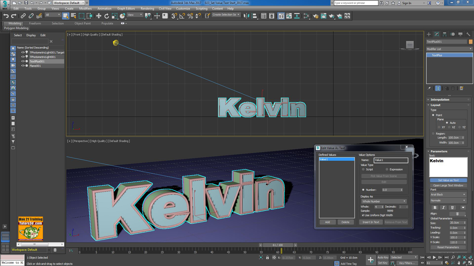This screenshot has width=474, height=266.
Task: Click the Italic text formatting icon
Action: point(443,207)
